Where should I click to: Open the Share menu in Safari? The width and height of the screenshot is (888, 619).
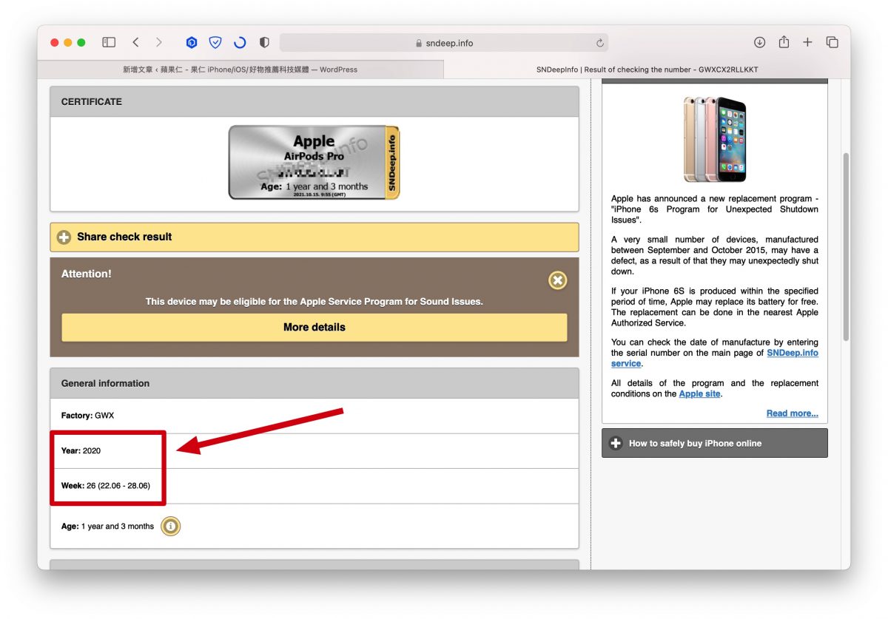(x=784, y=42)
